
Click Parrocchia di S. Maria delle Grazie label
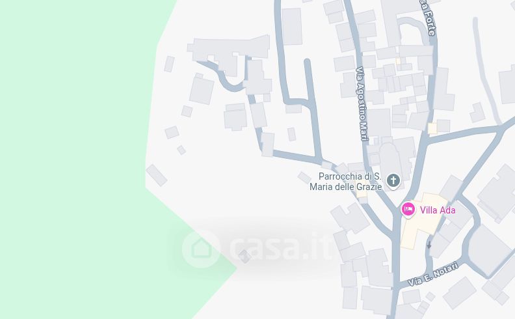pos(346,182)
